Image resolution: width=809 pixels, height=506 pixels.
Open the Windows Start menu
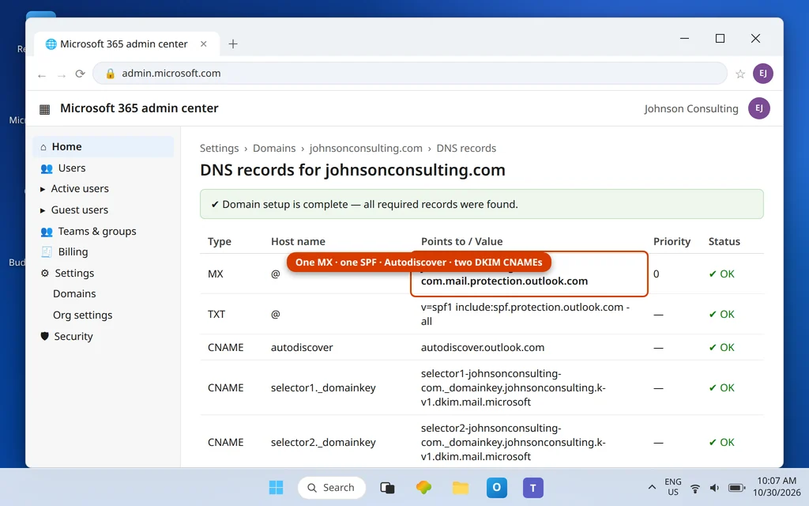[276, 487]
